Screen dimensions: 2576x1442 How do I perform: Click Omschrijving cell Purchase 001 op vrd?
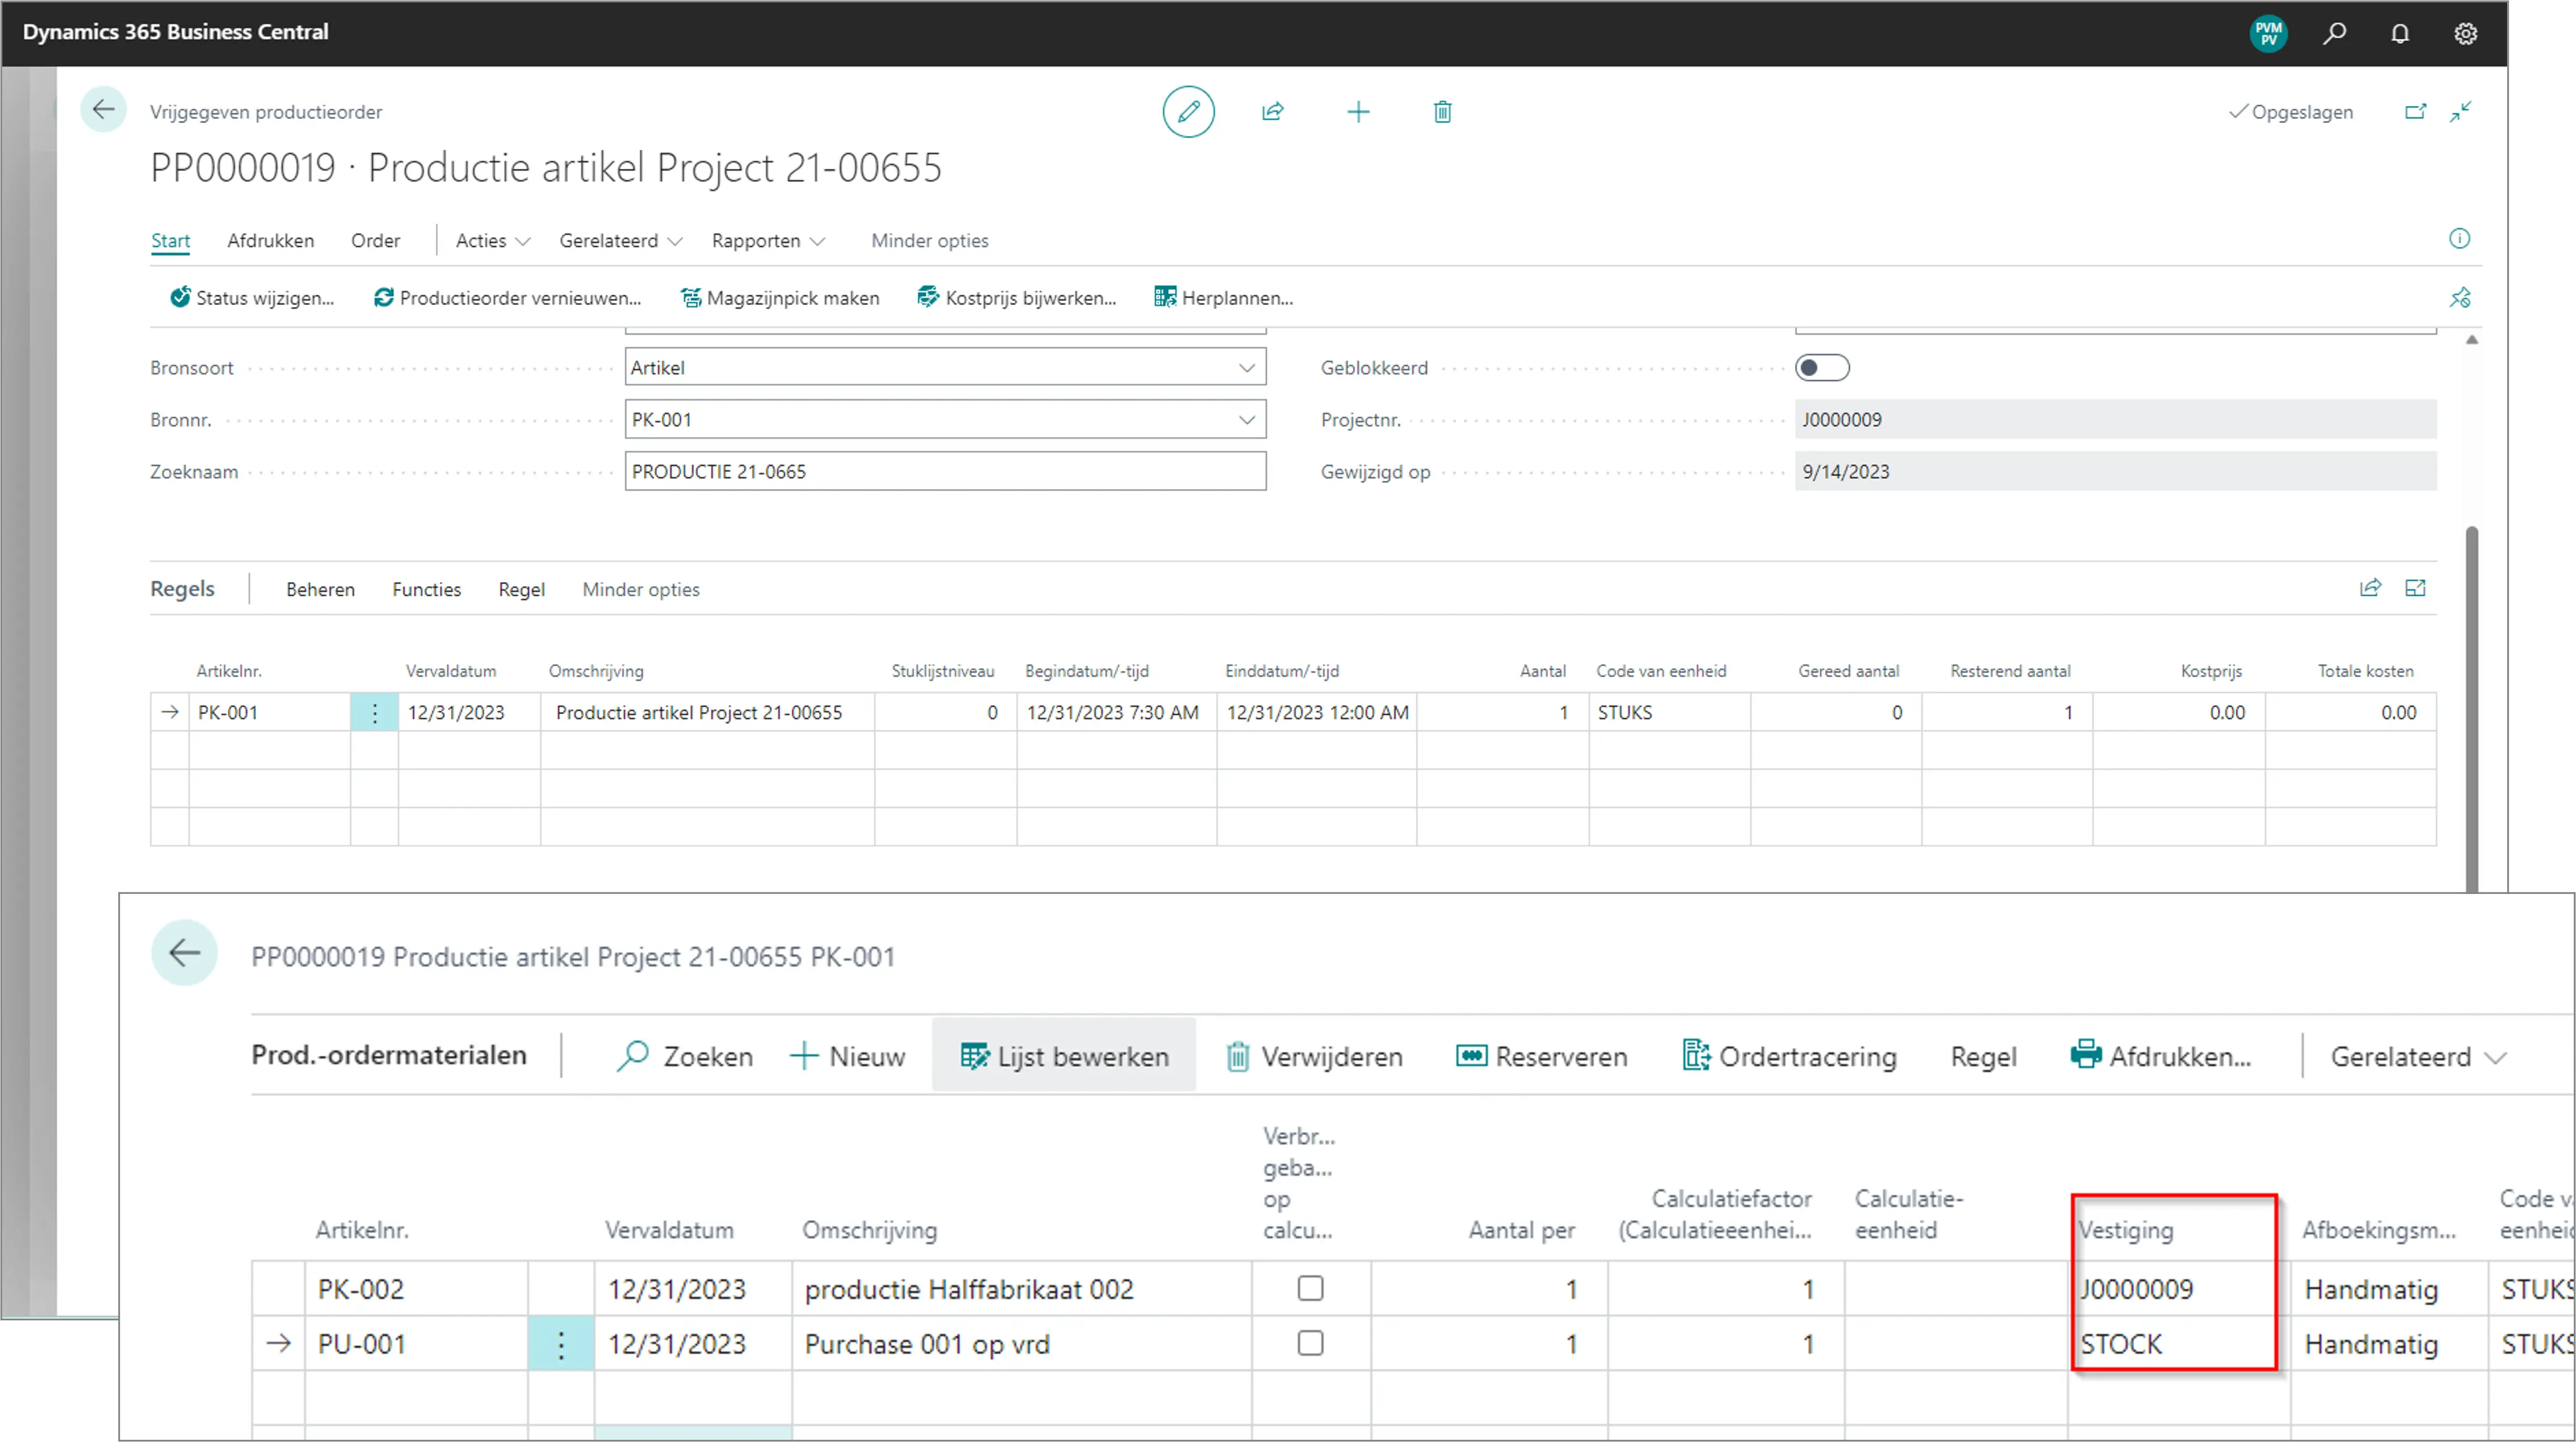click(x=1021, y=1345)
